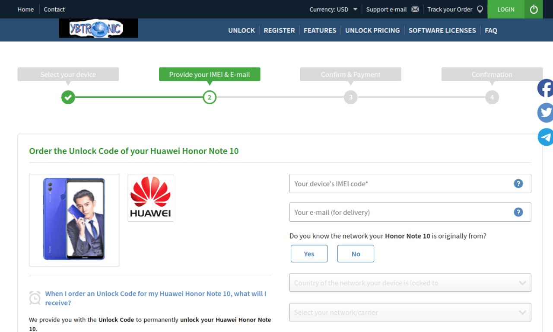The height and width of the screenshot is (332, 553).
Task: Click the envelope icon next to Support e-mail
Action: click(x=415, y=9)
